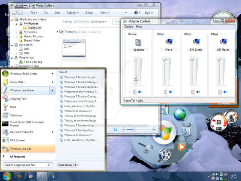Viewport: 241px width, 181px height.
Task: Click the thumbnail view options icon
Action: click(x=116, y=129)
